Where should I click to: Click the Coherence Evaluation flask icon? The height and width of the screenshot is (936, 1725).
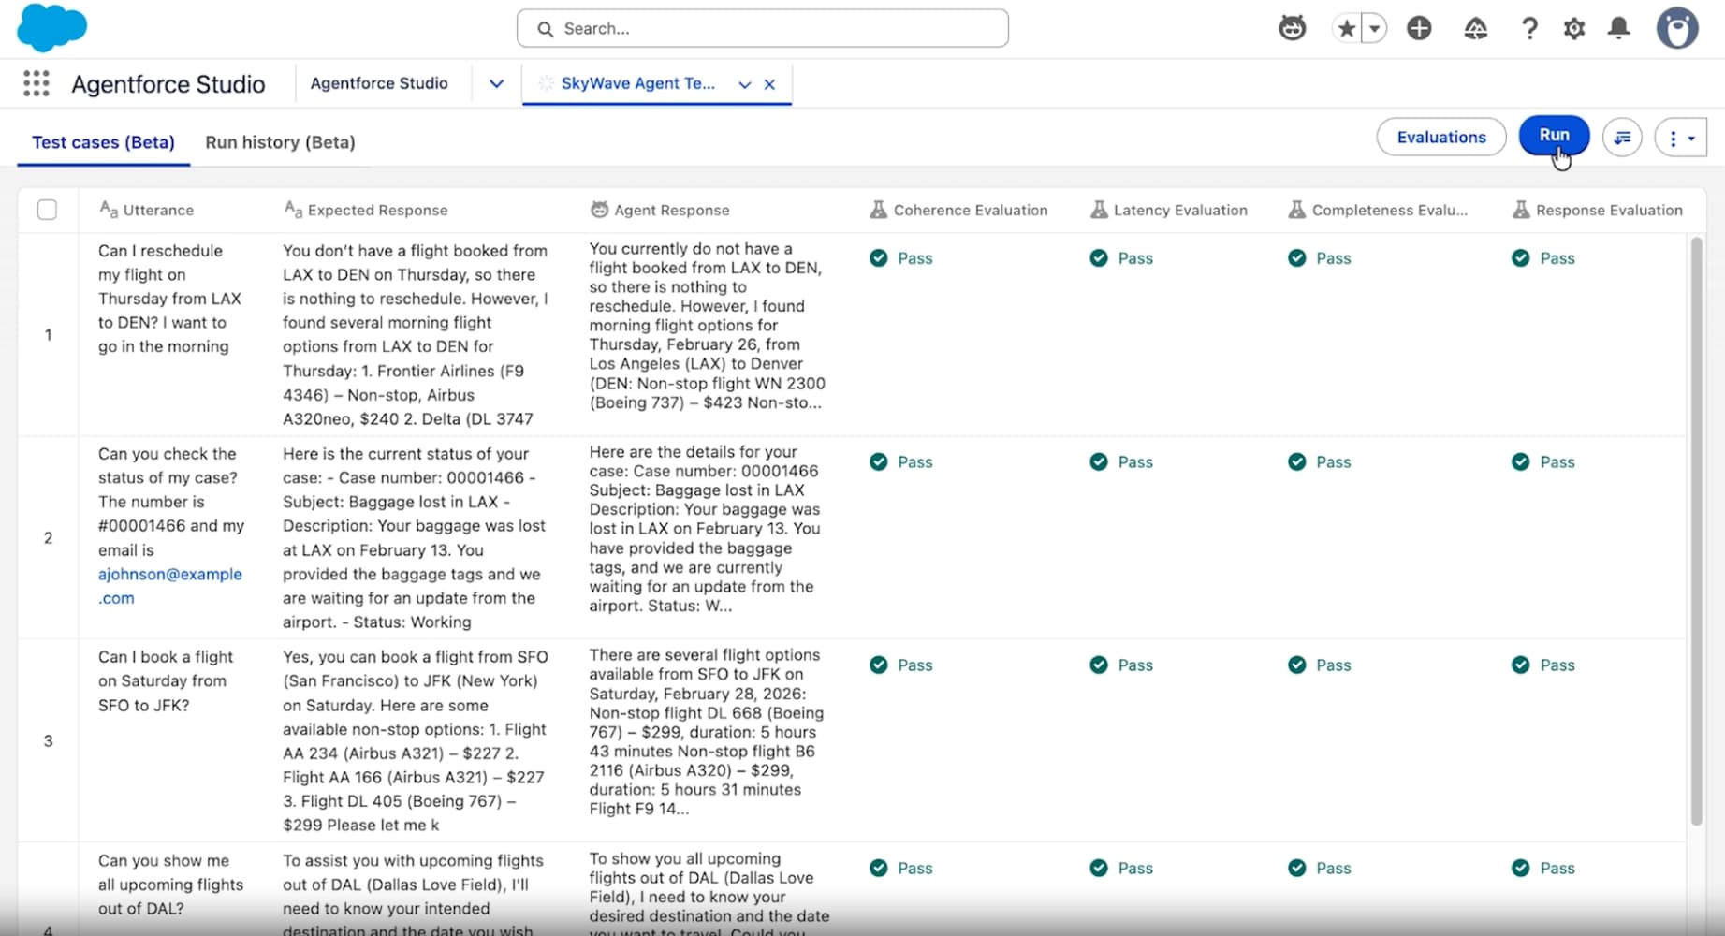click(x=878, y=210)
